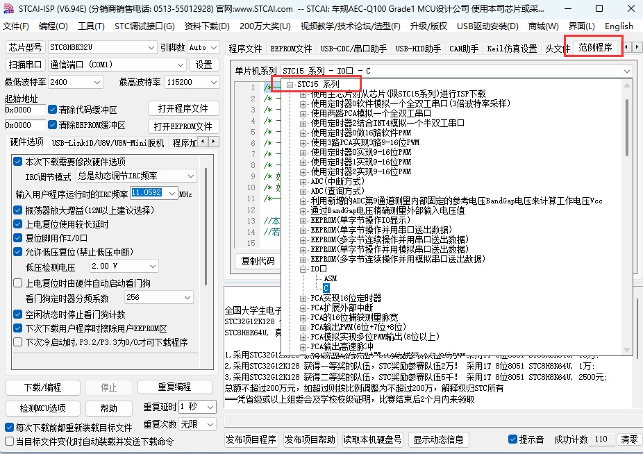Screen dimensions: 643x454
Task: Switch interface to English
Action: [x=619, y=26]
